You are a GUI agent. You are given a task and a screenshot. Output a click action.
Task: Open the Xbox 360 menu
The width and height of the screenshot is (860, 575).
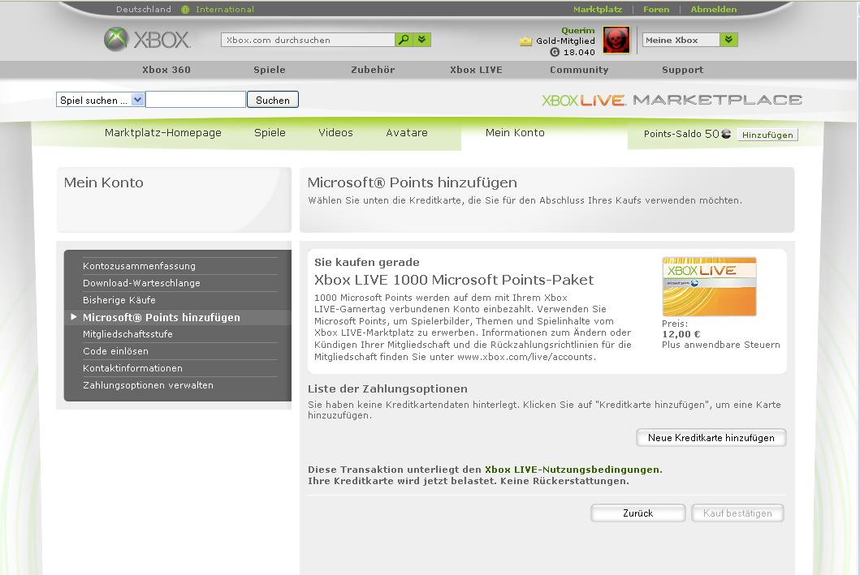coord(166,70)
